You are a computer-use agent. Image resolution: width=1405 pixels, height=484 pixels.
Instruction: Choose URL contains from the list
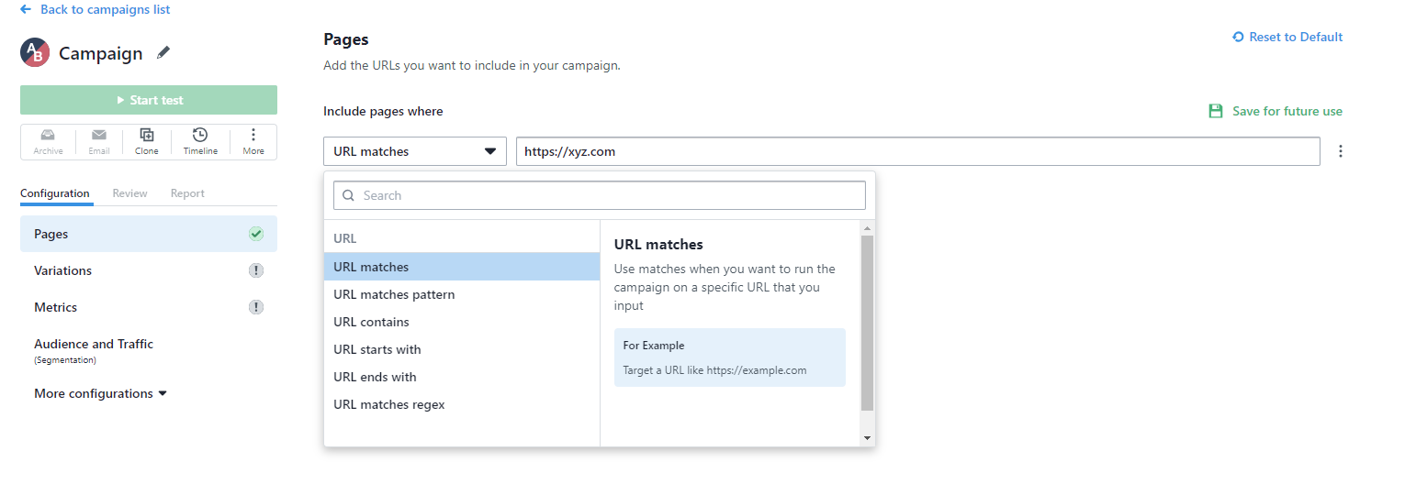372,322
